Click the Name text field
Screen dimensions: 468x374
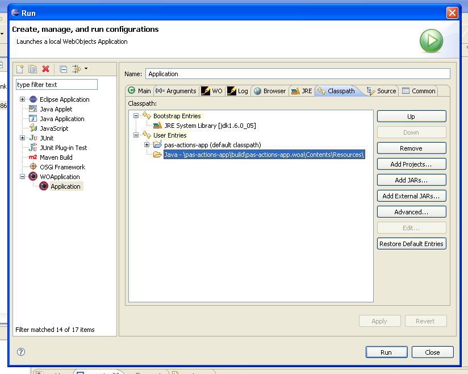[298, 74]
